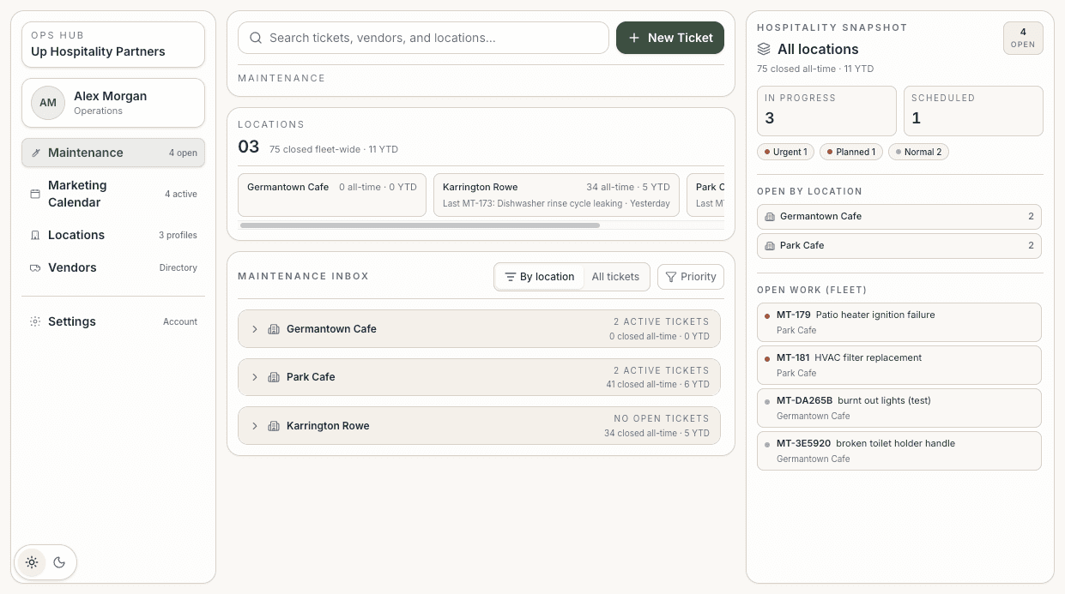Open the Locations nav item

pyautogui.click(x=113, y=235)
